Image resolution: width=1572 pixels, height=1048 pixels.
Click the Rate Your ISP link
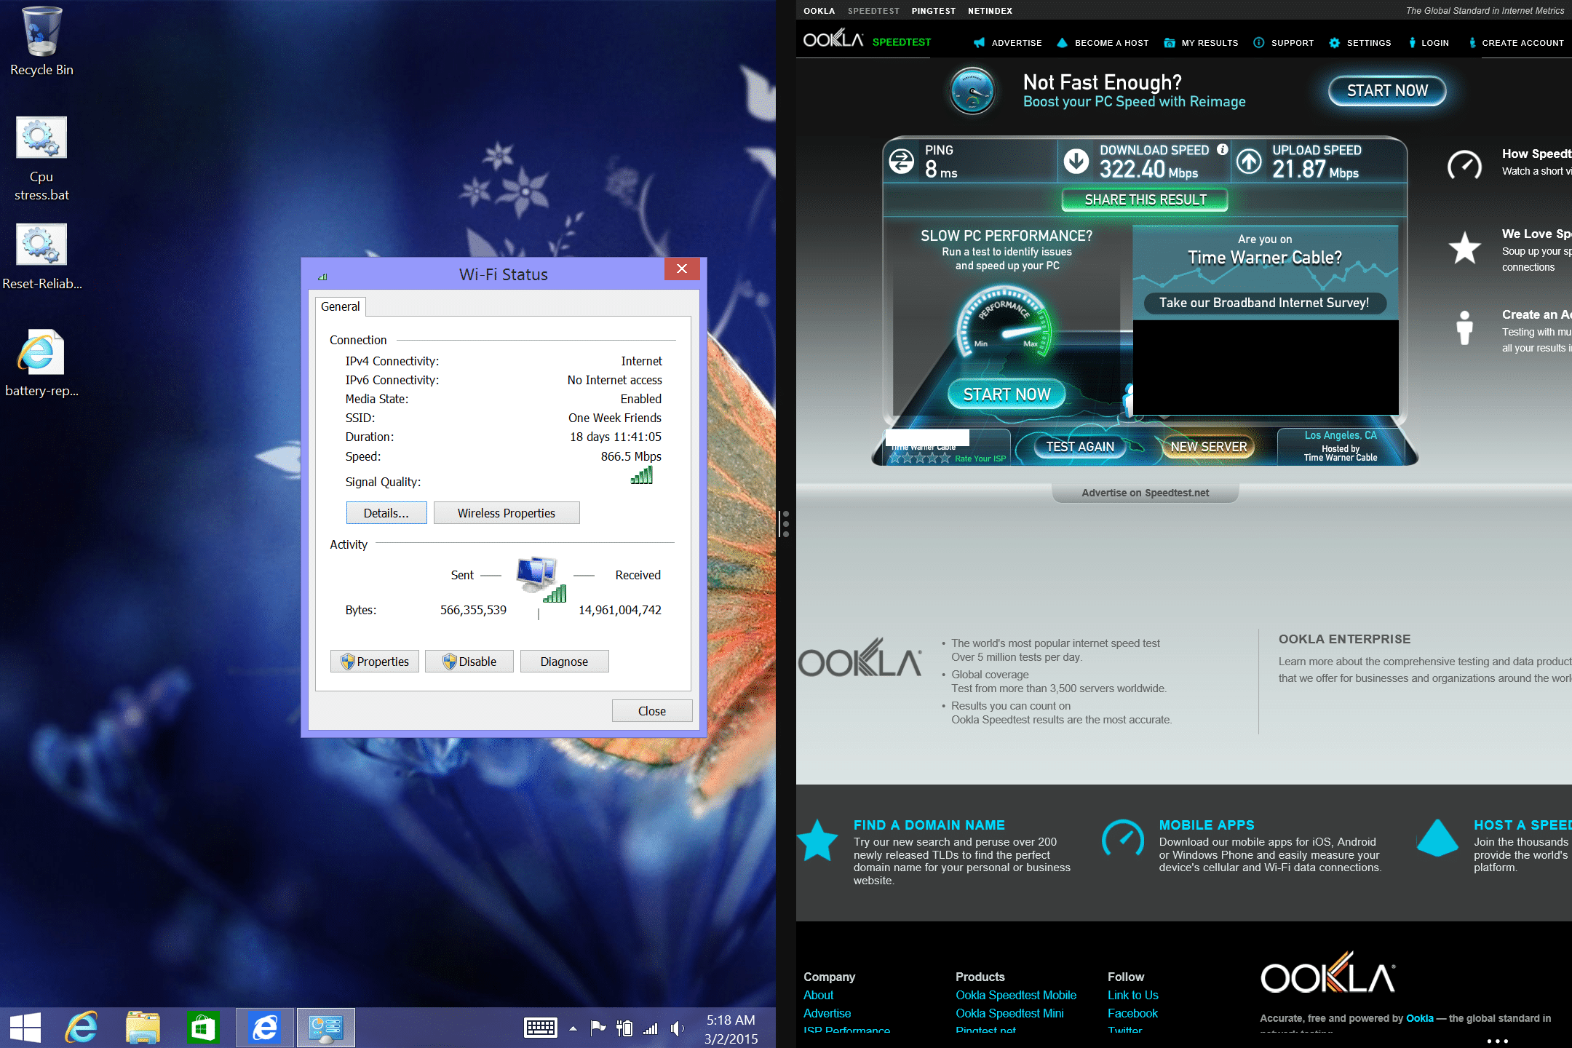coord(980,458)
